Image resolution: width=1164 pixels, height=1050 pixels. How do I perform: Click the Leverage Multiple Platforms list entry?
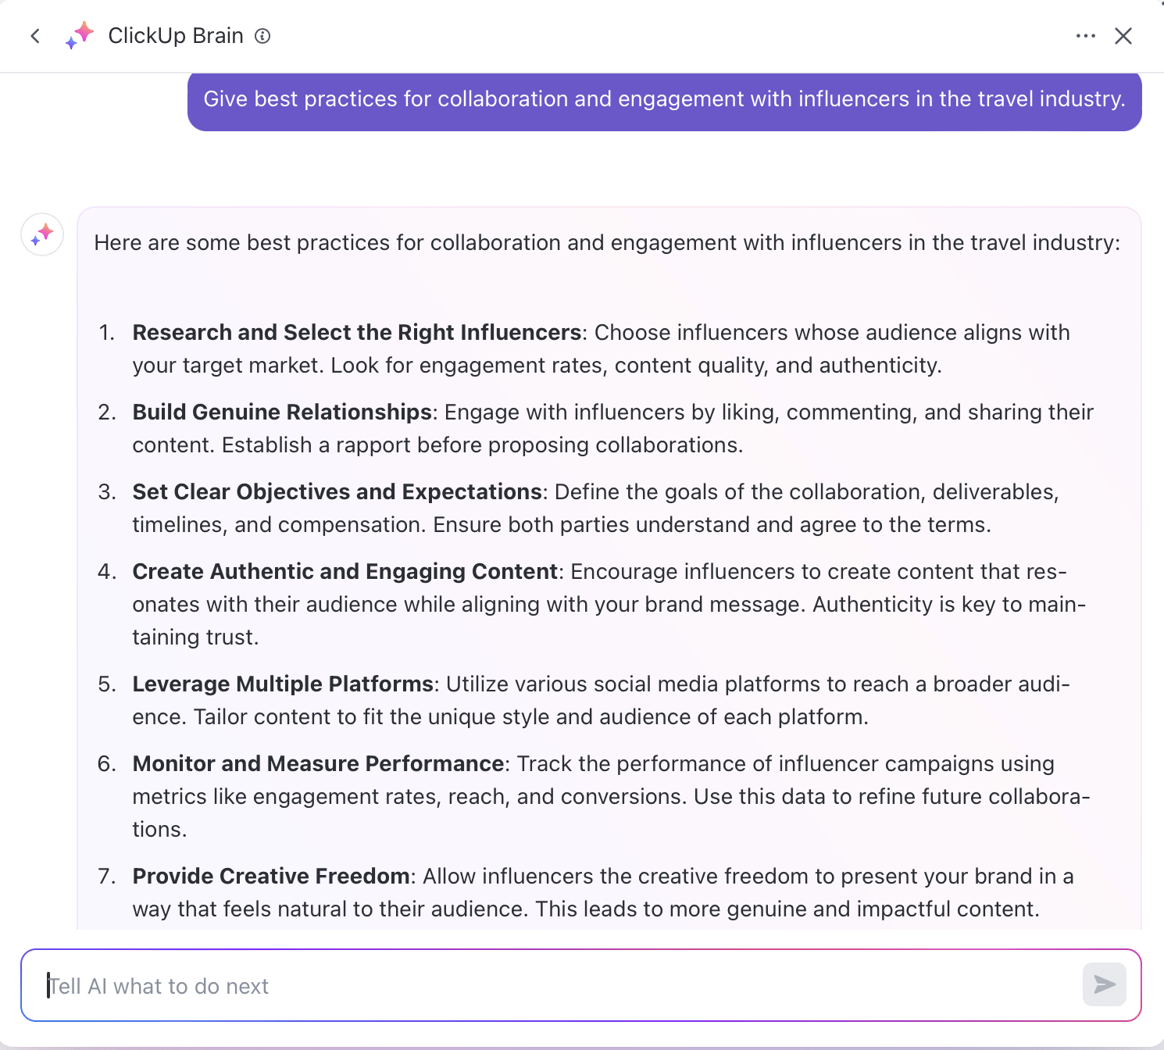coord(284,684)
